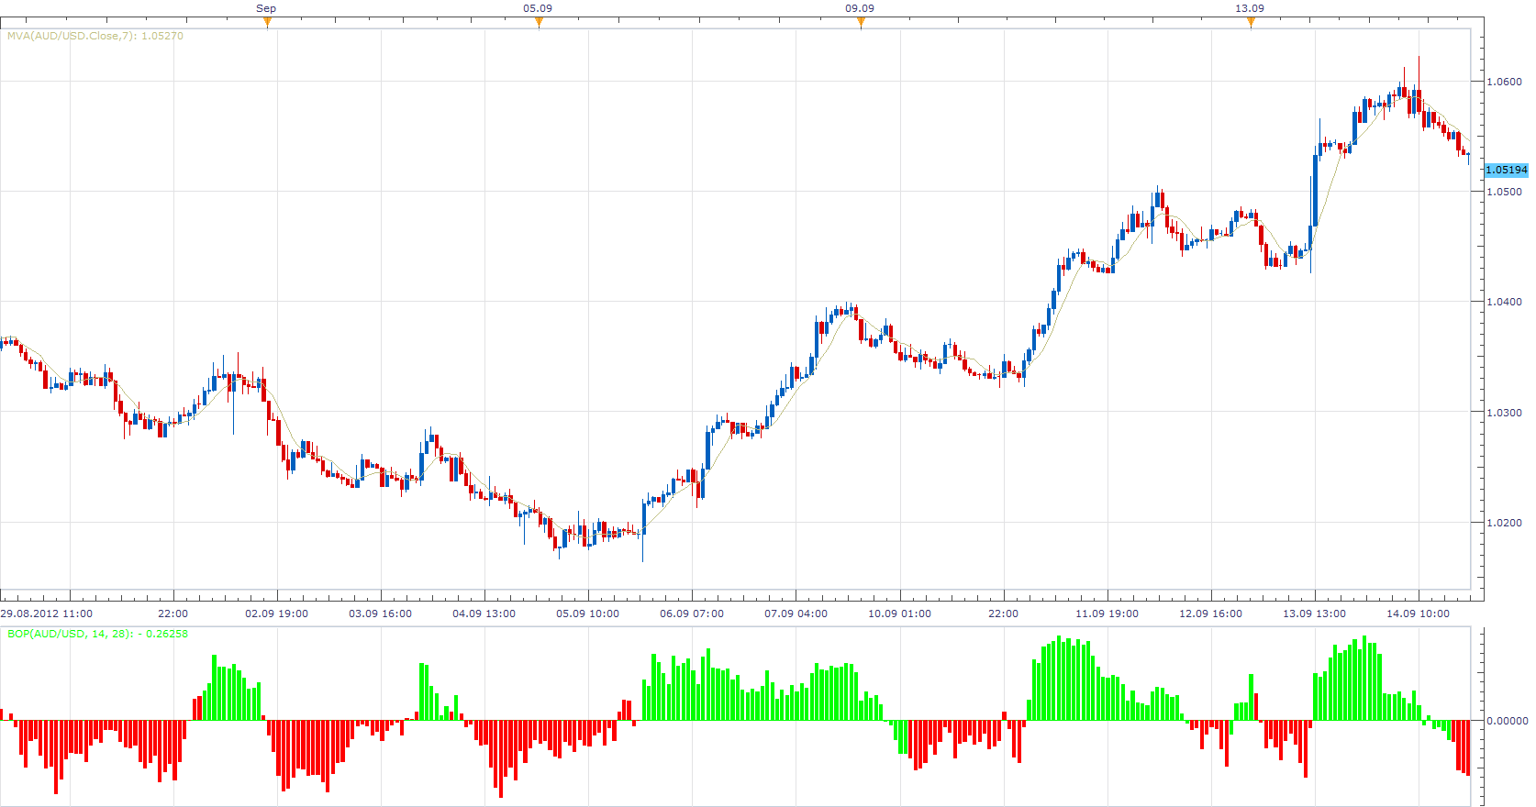The image size is (1536, 807).
Task: Click the 14.09 10:00 time label
Action: tap(1418, 614)
